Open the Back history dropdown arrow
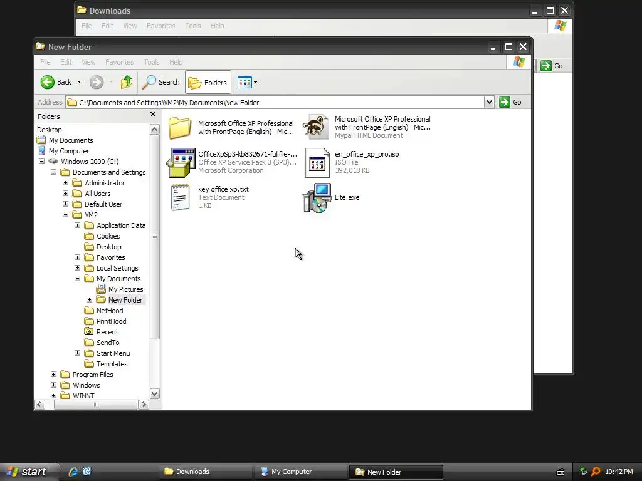 point(79,82)
